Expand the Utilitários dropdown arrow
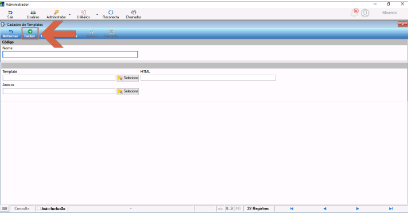This screenshot has width=408, height=213. coord(97,14)
